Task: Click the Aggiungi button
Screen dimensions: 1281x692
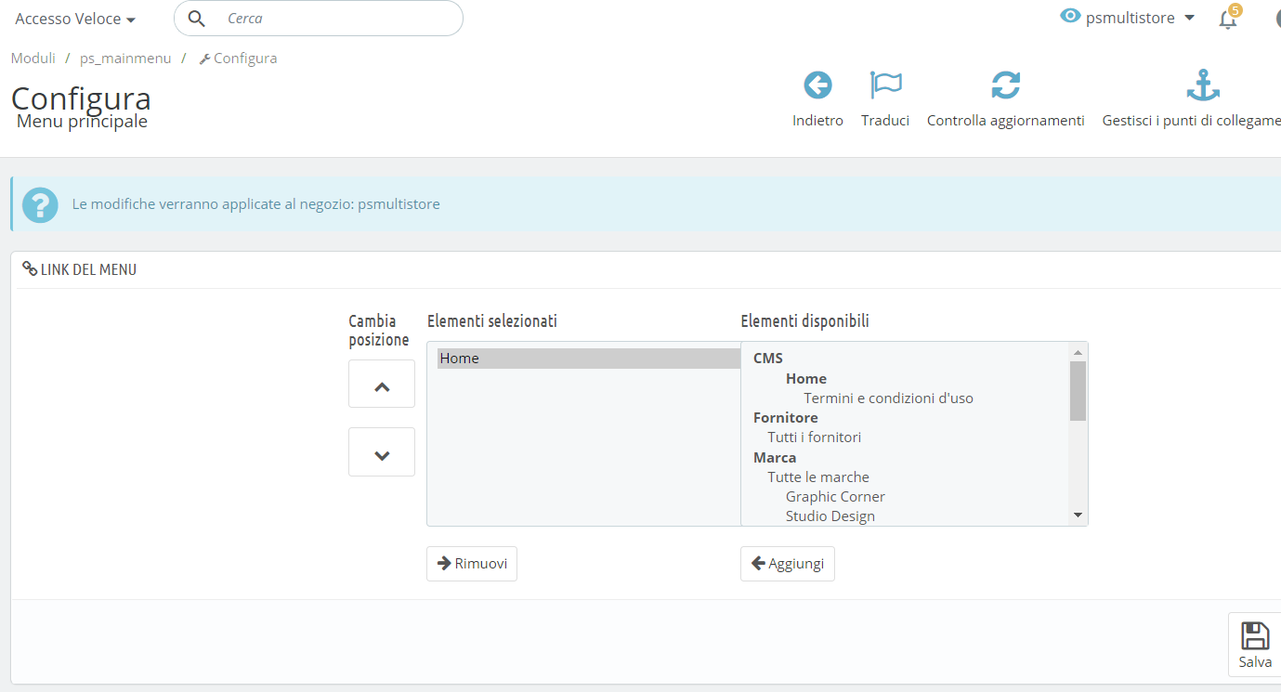Action: [787, 563]
